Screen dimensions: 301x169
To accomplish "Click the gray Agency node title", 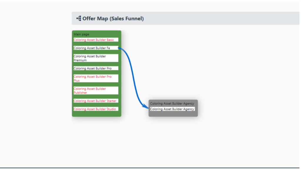I will click(x=172, y=104).
